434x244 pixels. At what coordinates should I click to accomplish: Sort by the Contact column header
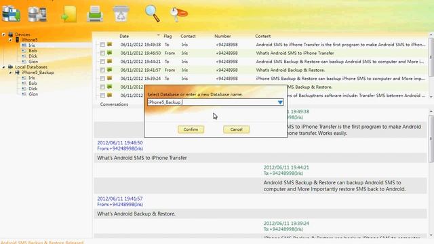click(x=188, y=36)
